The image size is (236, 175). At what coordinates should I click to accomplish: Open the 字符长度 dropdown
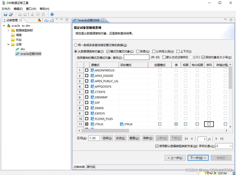[x=231, y=146]
